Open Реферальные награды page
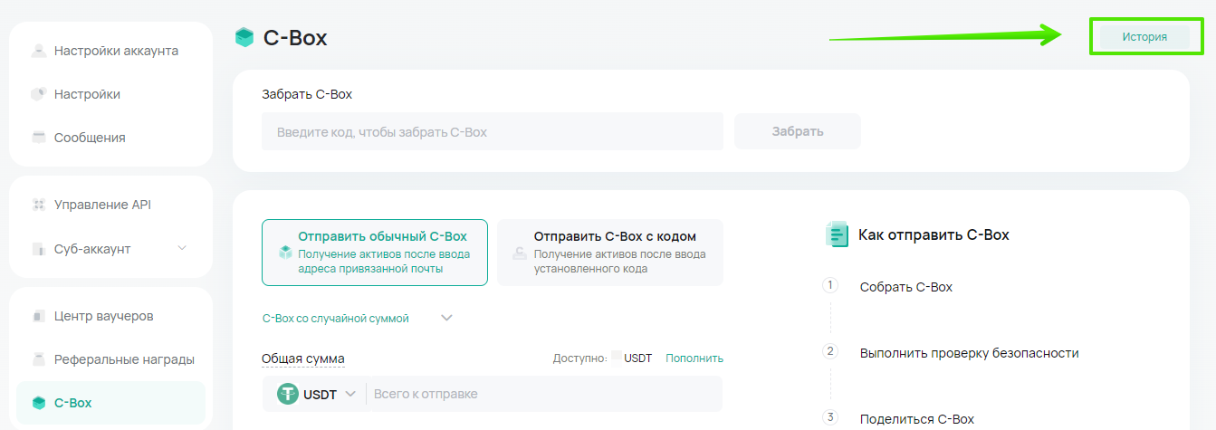 (x=124, y=359)
